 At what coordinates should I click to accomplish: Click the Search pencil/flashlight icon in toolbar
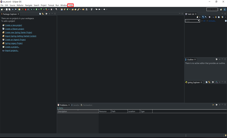click(x=78, y=9)
